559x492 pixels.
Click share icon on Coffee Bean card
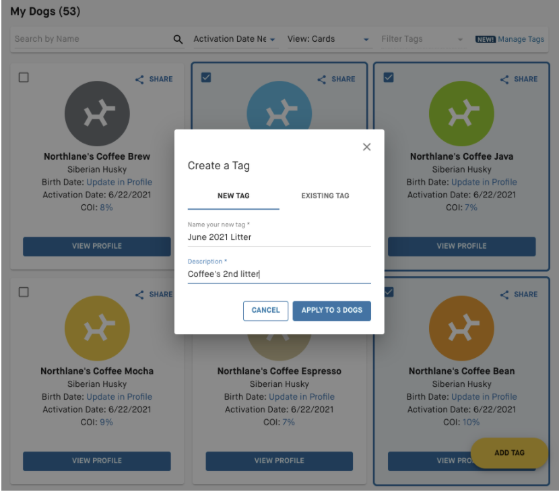click(504, 295)
